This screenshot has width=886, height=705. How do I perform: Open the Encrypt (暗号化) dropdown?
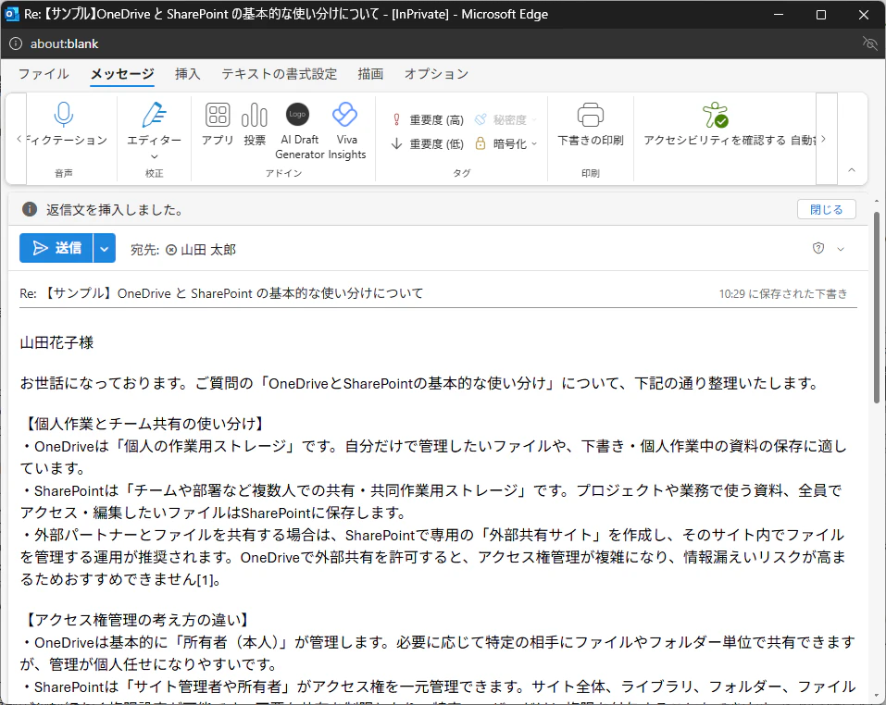(506, 144)
